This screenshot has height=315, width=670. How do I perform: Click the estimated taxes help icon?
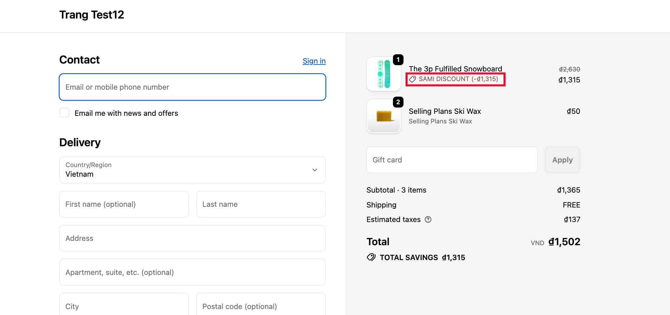point(428,219)
